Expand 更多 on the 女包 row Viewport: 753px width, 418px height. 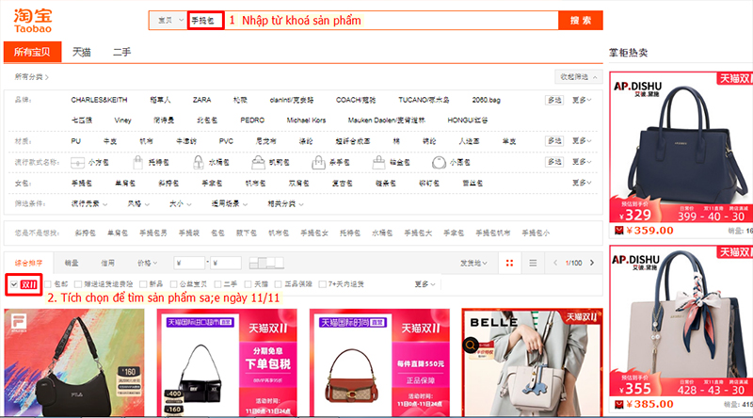coord(582,183)
